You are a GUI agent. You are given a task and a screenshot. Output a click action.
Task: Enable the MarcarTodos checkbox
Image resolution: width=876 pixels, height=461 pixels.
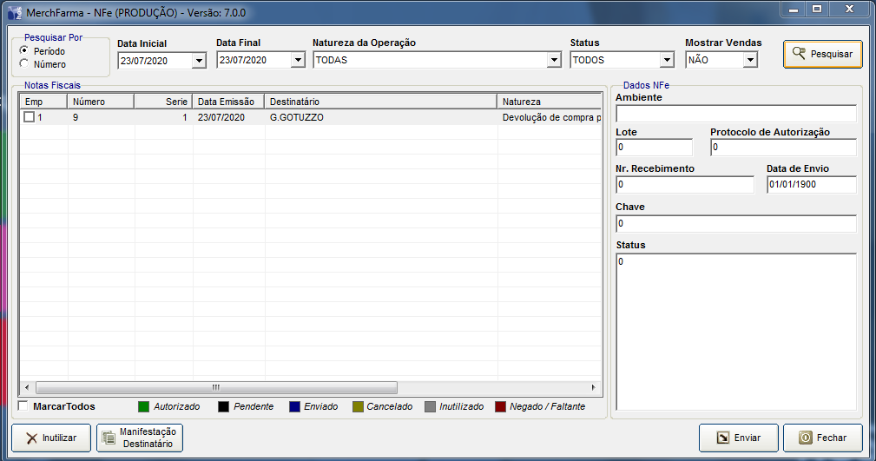click(x=23, y=406)
